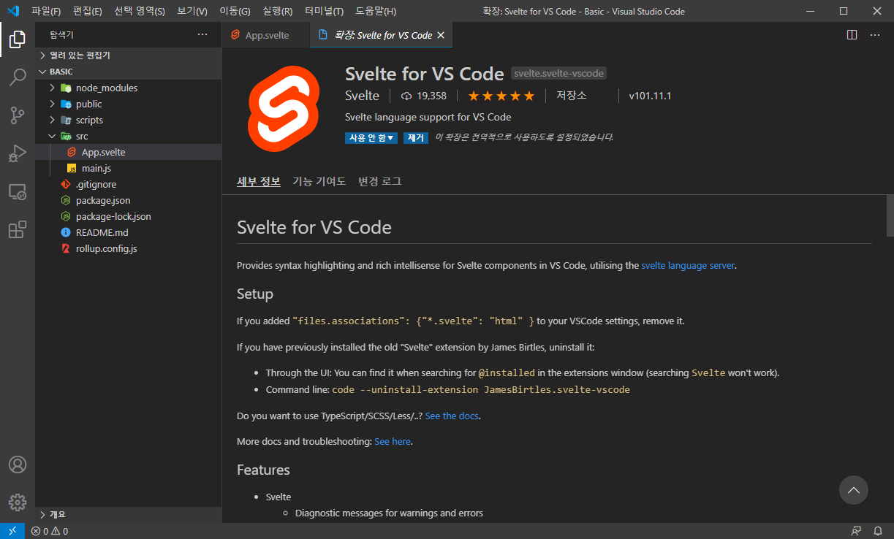
Task: Click the remote window indicator in status bar
Action: 12,531
